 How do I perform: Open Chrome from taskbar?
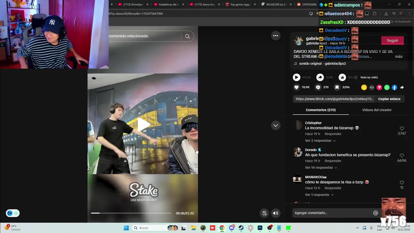coord(222,228)
